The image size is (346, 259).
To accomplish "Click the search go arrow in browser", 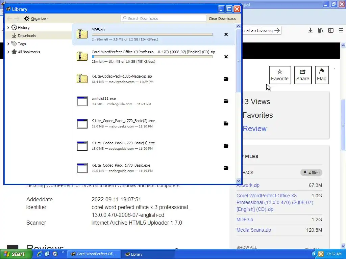I will (x=277, y=30).
